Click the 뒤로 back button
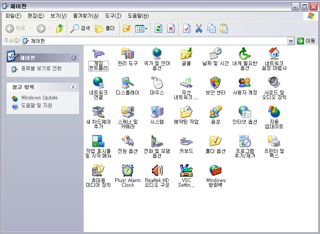The image size is (320, 234). pyautogui.click(x=16, y=28)
